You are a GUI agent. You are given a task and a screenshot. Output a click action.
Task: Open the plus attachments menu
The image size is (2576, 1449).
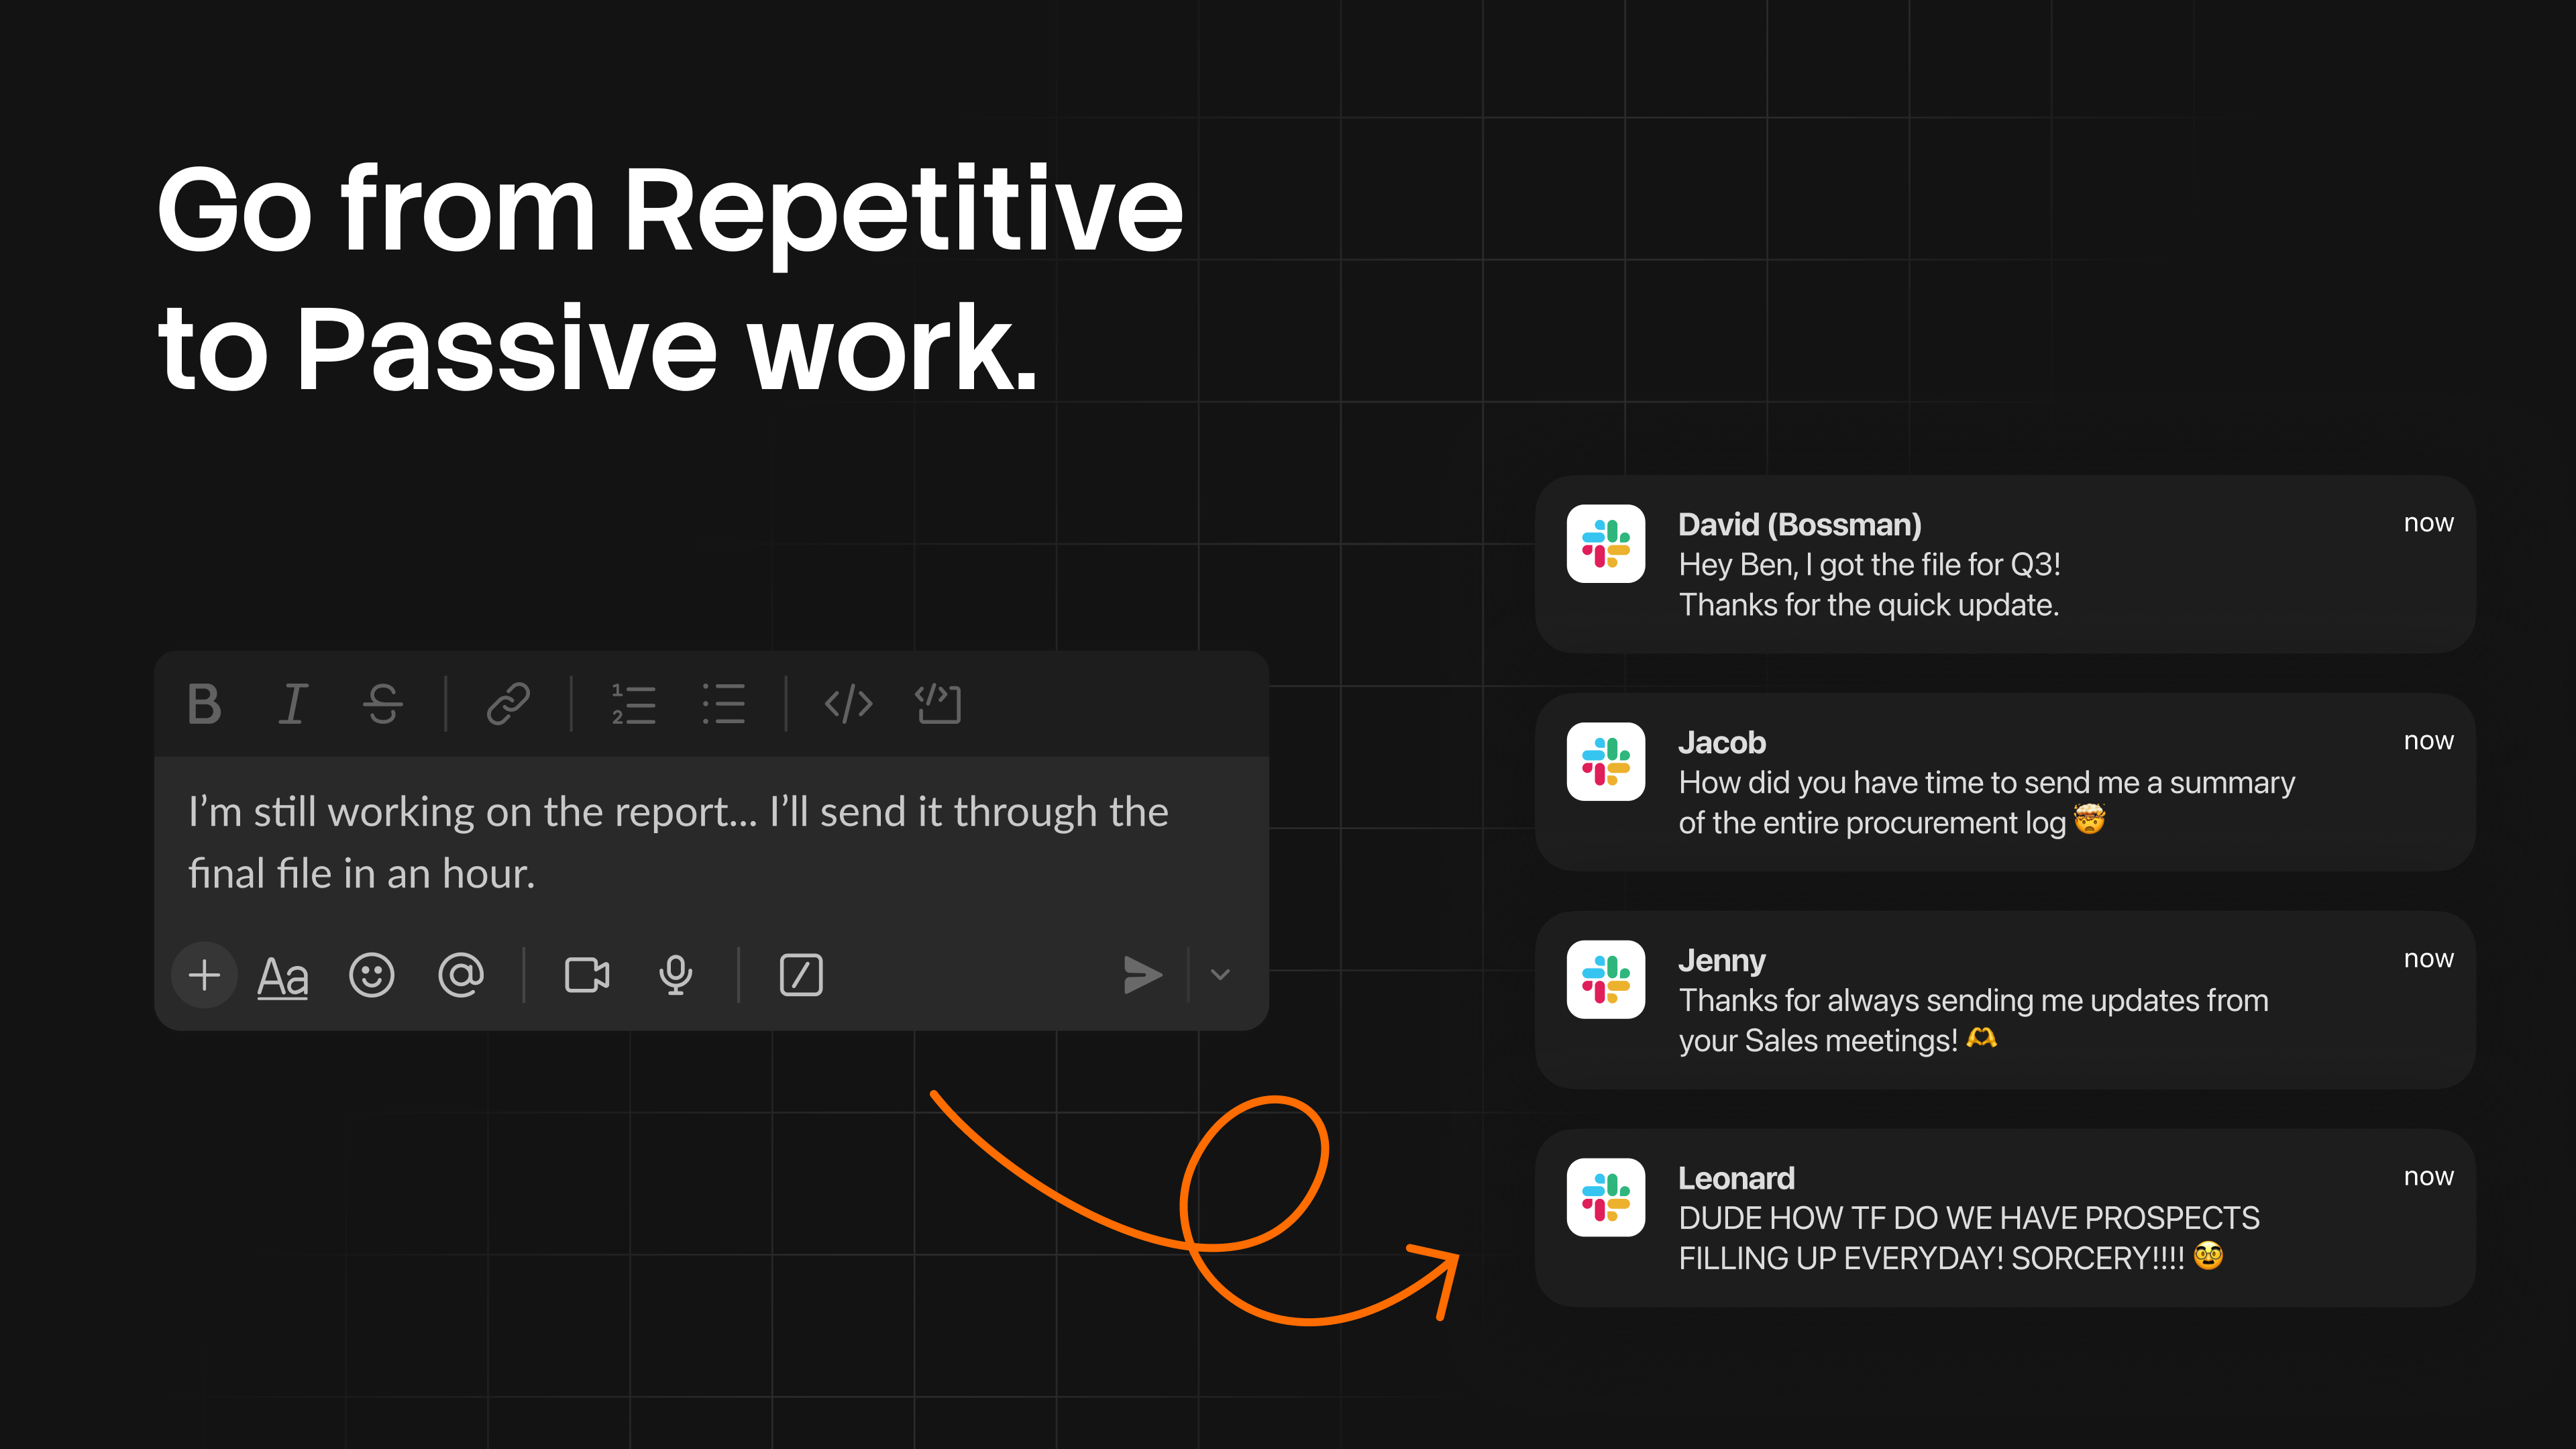click(204, 975)
